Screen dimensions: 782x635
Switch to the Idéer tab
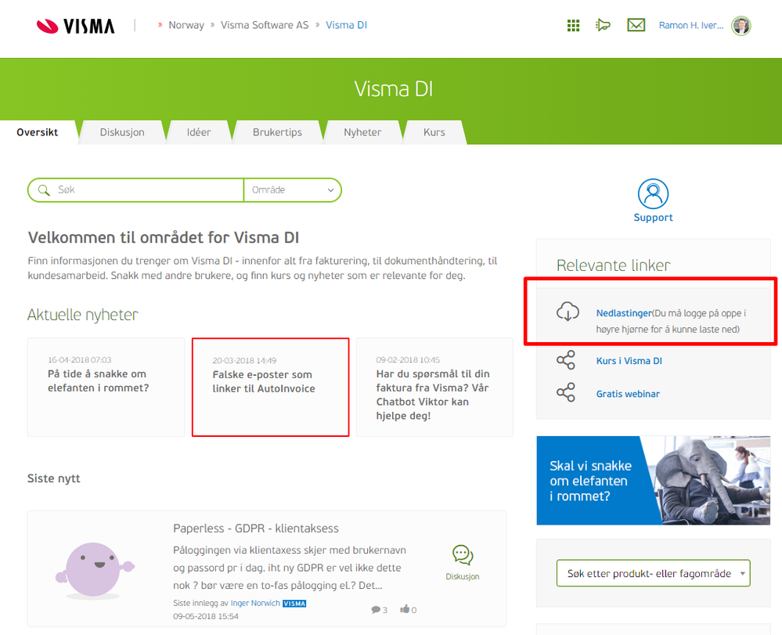199,132
